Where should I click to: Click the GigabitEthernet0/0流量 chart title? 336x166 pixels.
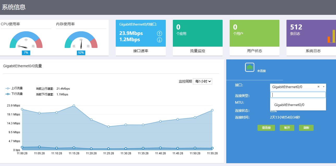pos(22,66)
